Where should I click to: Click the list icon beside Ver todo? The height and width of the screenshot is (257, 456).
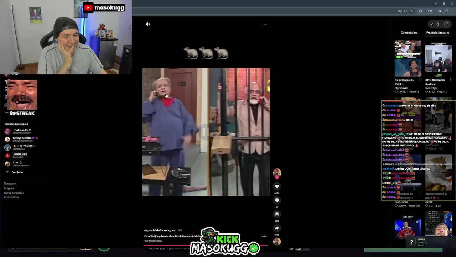click(7, 172)
